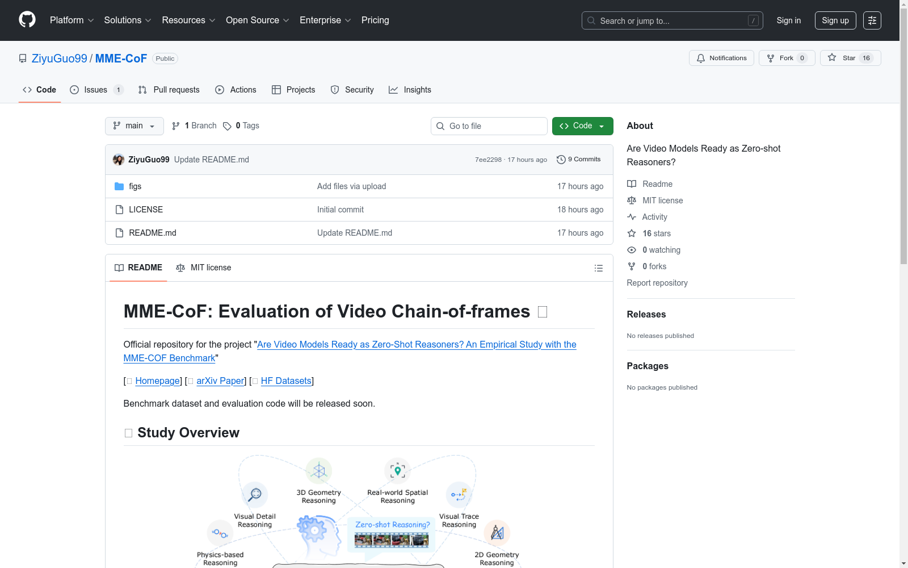Open the GitHub homepage logo

pos(27,20)
